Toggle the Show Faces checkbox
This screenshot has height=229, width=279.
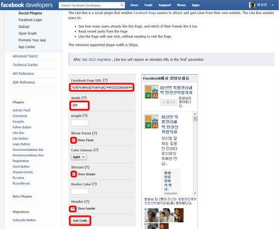coord(74,140)
